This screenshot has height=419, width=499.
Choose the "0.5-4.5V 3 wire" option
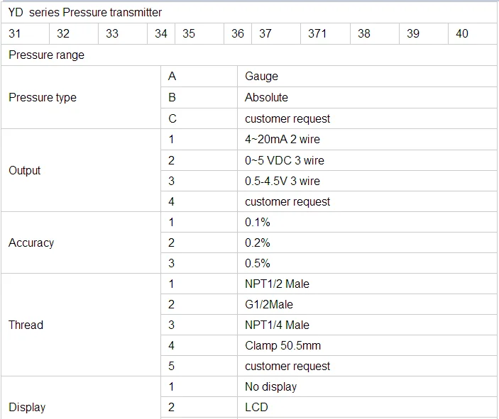283,181
